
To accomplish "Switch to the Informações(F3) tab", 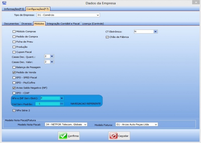I will 14,9.
